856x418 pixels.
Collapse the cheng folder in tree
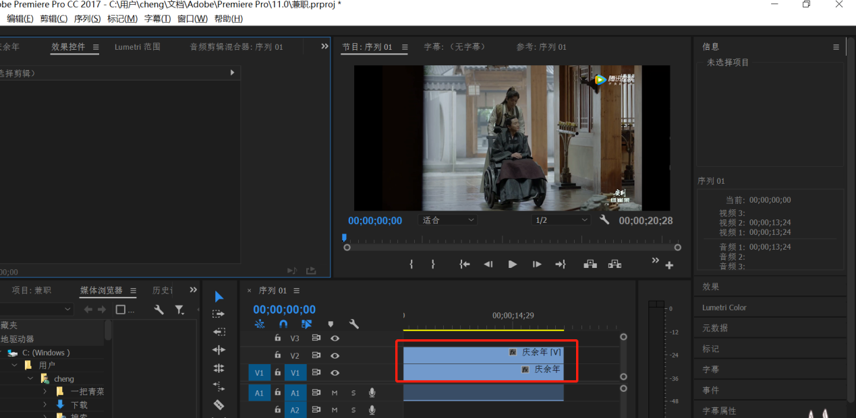(x=30, y=378)
